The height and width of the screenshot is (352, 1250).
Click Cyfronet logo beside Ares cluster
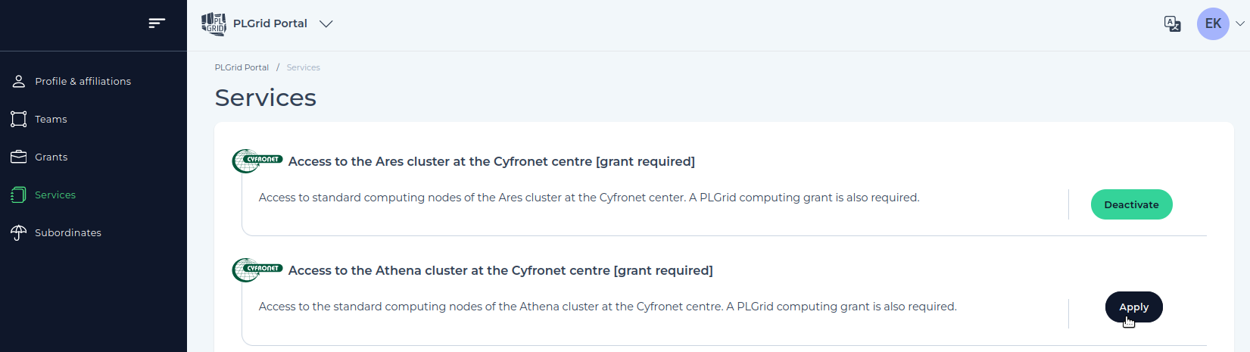[x=257, y=160]
